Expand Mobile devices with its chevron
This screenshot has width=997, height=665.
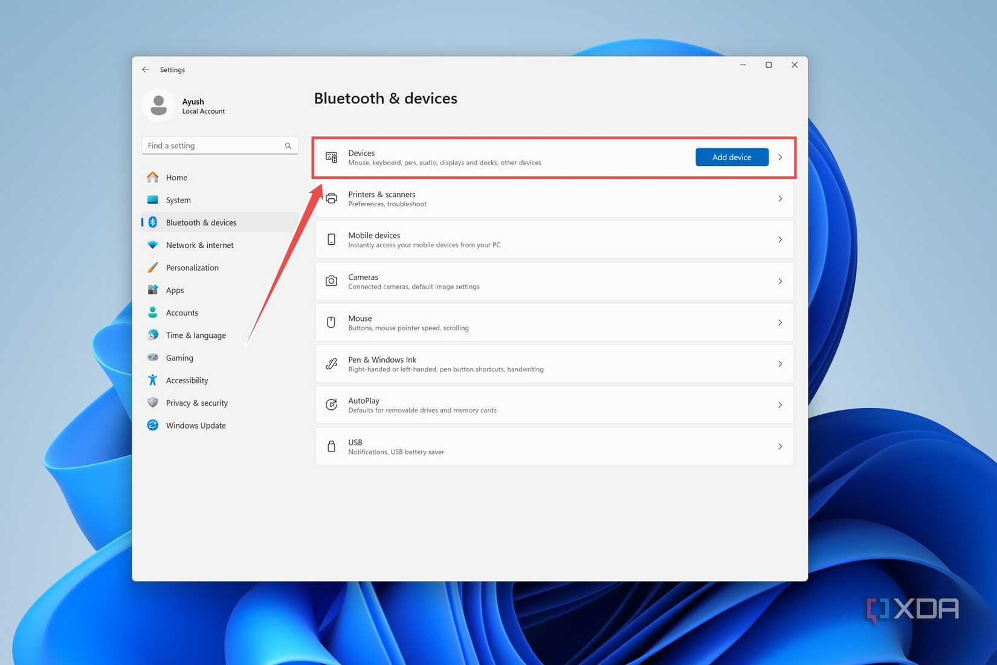[x=780, y=240]
